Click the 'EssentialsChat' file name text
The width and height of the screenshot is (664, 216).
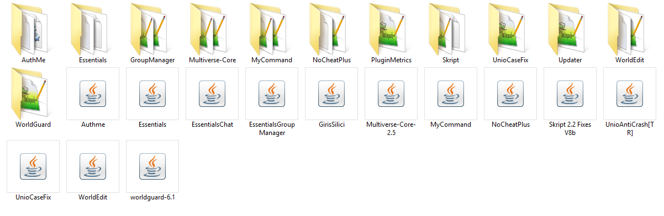click(212, 125)
